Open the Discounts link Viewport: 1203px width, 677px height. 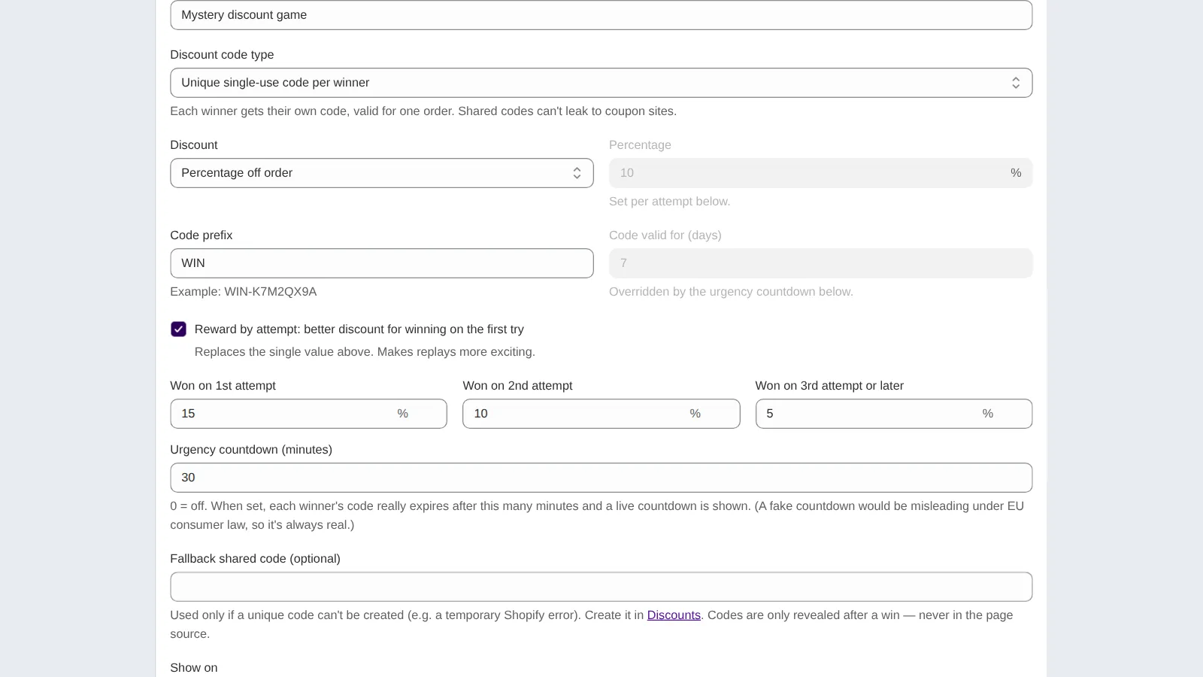(x=674, y=615)
